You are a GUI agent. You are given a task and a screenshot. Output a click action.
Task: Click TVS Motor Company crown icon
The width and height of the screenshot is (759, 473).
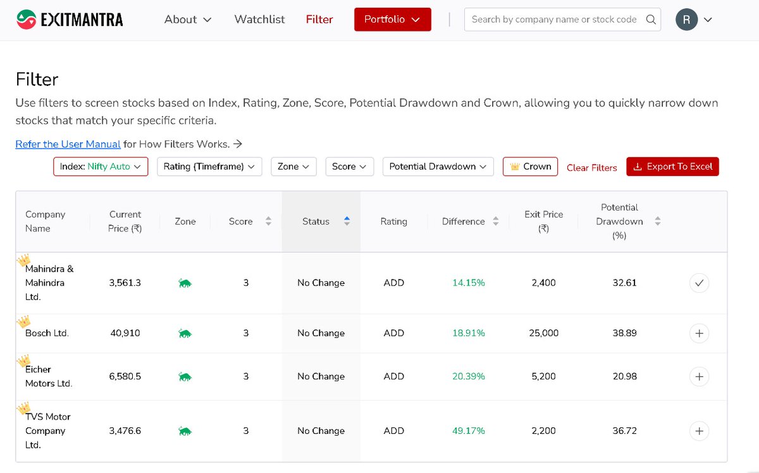click(x=23, y=408)
